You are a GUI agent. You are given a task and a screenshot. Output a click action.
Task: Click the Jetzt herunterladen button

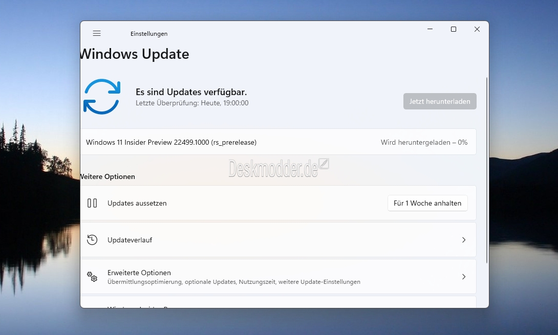[440, 101]
